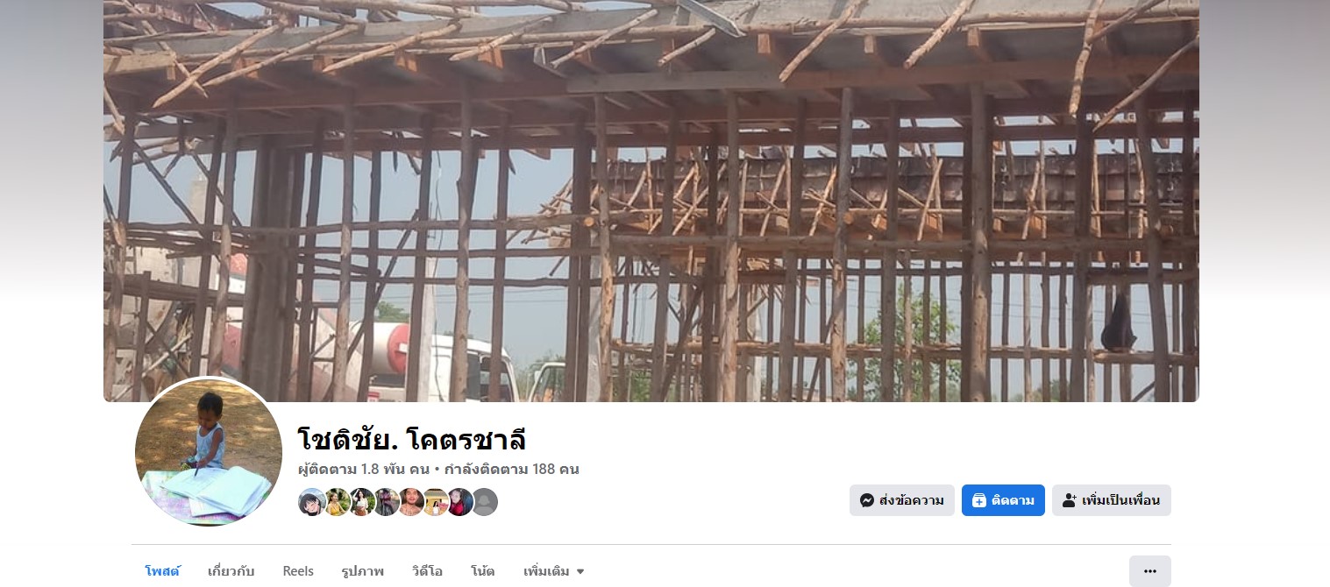The image size is (1330, 587).
Task: Click the add-friend icon in เพิ่มเป็นเพื่อน button
Action: point(1069,500)
